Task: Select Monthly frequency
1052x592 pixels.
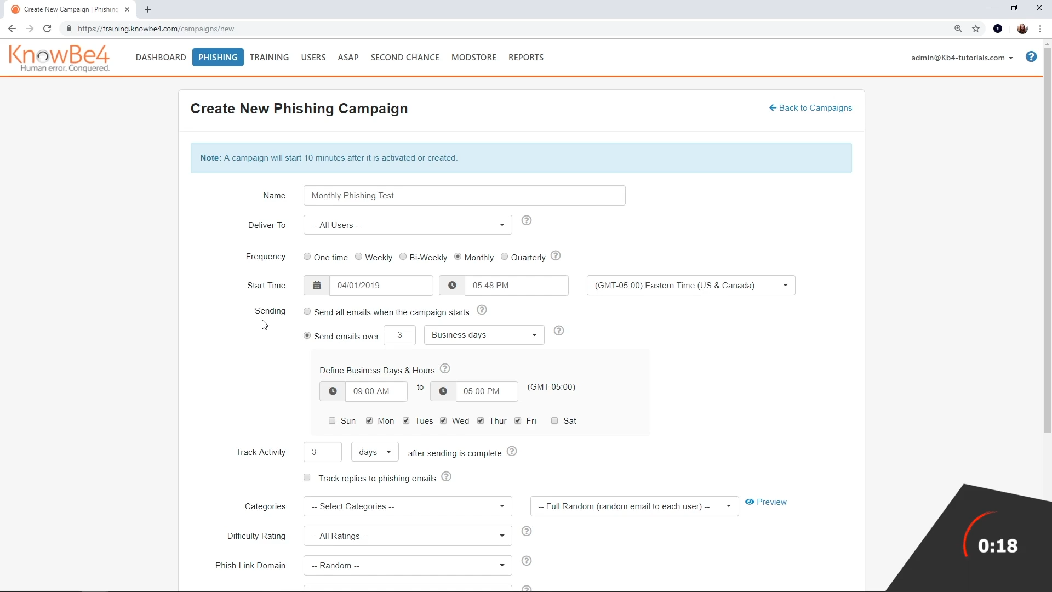Action: [x=458, y=257]
